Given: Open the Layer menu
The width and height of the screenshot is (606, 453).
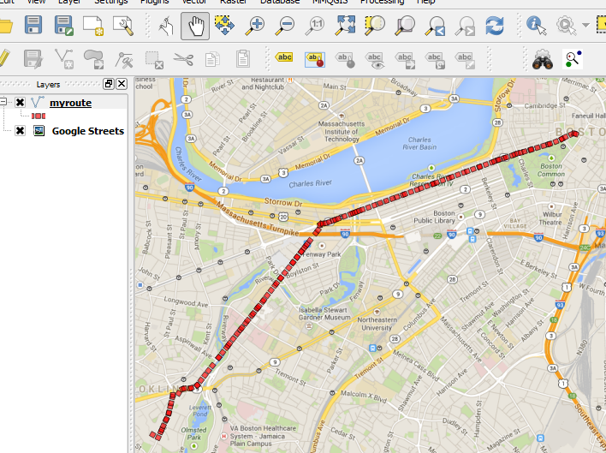Looking at the screenshot, I should point(69,2).
